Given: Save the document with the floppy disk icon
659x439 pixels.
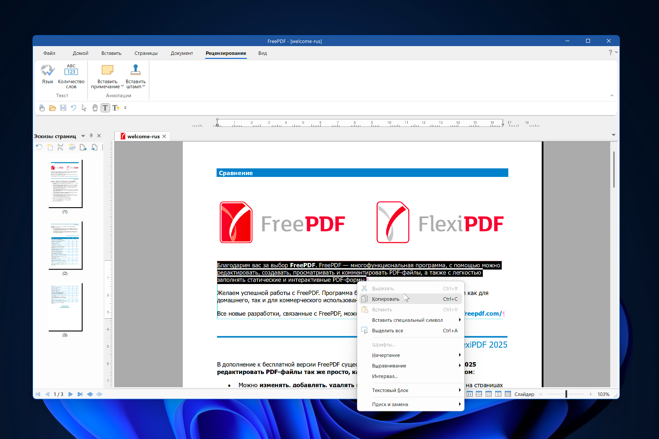Looking at the screenshot, I should [x=63, y=108].
